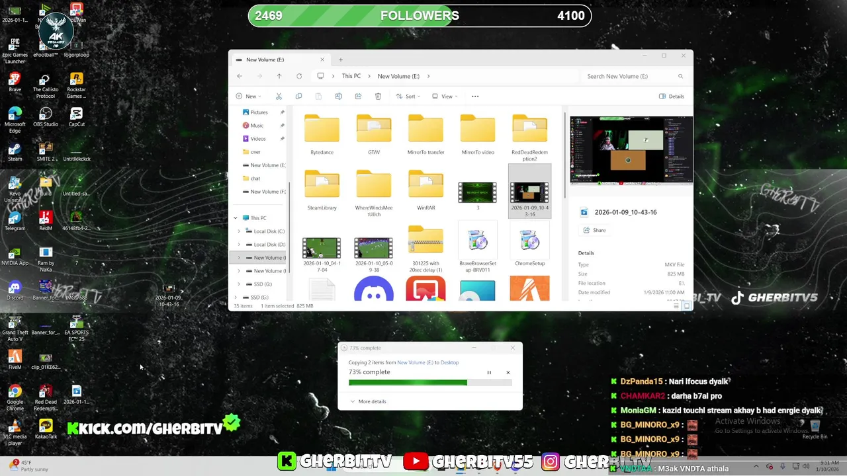Open the Sort dropdown menu
847x476 pixels.
408,97
